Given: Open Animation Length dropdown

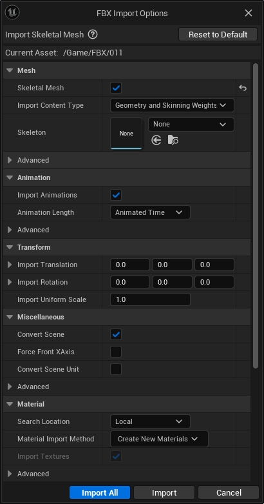Looking at the screenshot, I should point(150,212).
